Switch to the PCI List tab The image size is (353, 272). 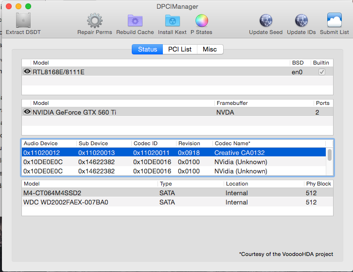180,49
